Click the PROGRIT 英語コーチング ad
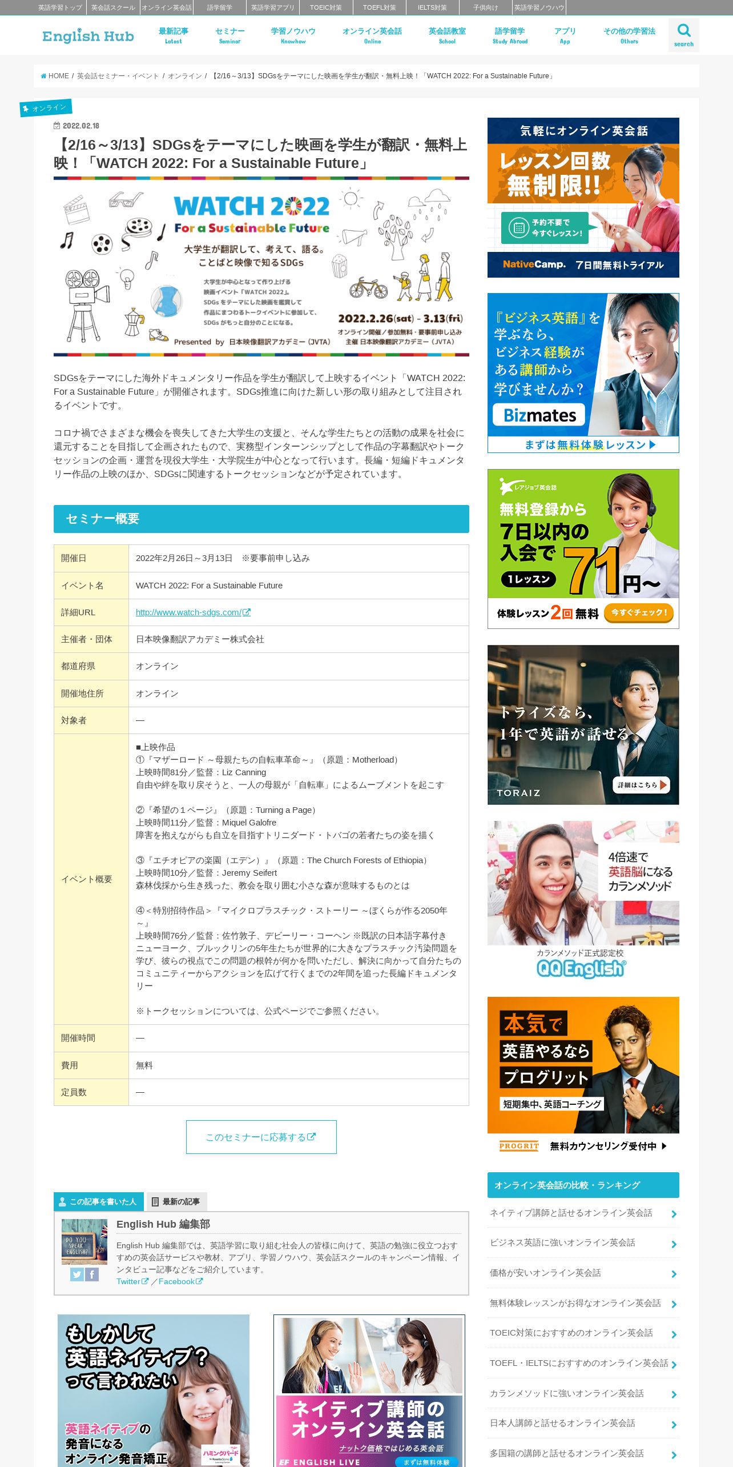This screenshot has width=733, height=1467. click(583, 1077)
